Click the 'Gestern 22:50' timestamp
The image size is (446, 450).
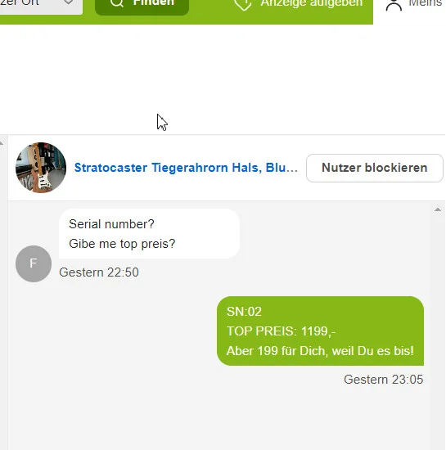tap(99, 272)
